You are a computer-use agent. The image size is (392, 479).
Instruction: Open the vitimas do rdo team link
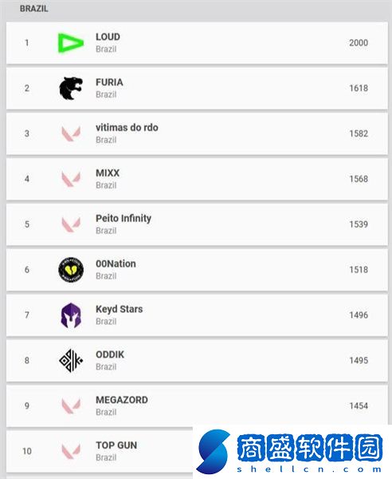(127, 128)
